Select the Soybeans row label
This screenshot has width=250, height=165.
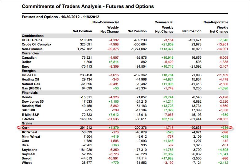[x=29, y=150]
